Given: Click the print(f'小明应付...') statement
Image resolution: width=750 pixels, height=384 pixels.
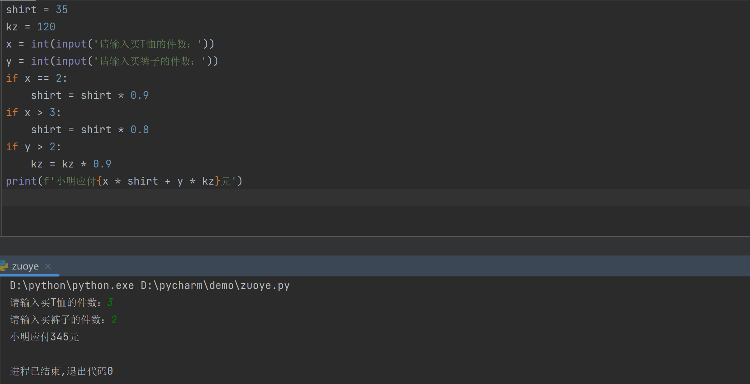Looking at the screenshot, I should [x=124, y=181].
